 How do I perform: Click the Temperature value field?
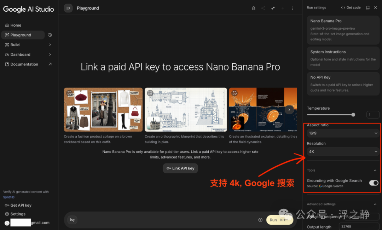coord(373,115)
